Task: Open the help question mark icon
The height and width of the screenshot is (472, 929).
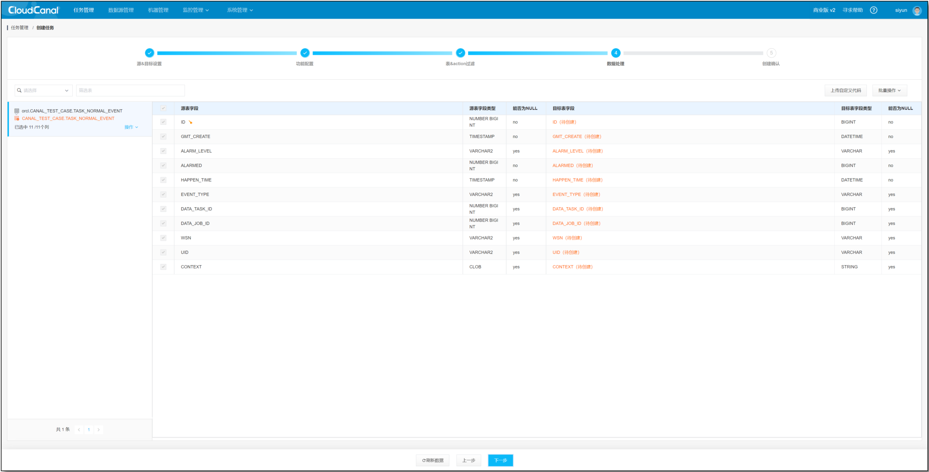Action: click(873, 10)
